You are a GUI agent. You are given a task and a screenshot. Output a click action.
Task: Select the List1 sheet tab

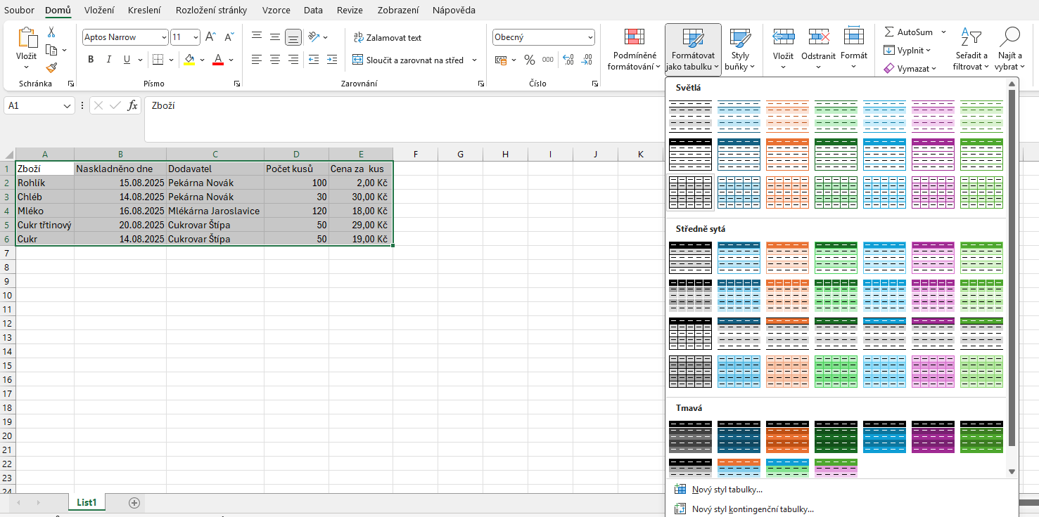[86, 502]
